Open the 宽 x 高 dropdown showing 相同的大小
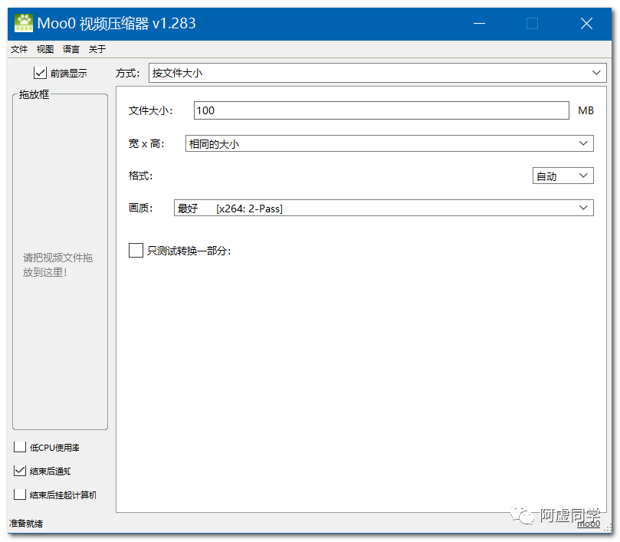The width and height of the screenshot is (620, 542). point(389,143)
